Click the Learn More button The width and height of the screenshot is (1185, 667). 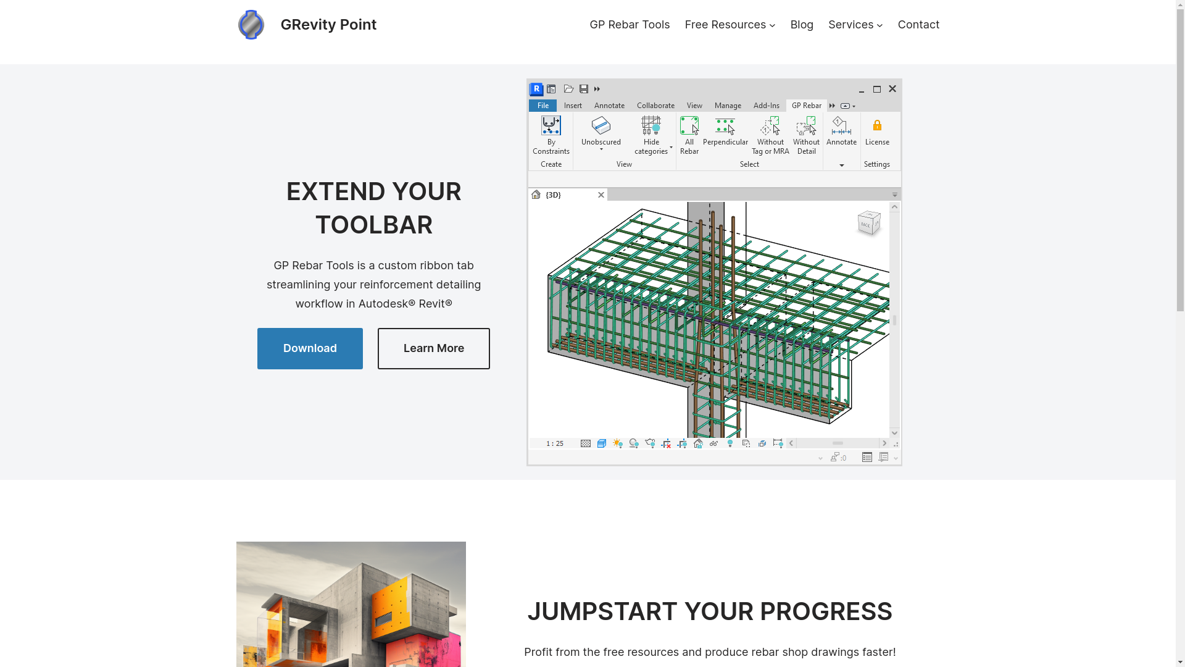click(434, 348)
